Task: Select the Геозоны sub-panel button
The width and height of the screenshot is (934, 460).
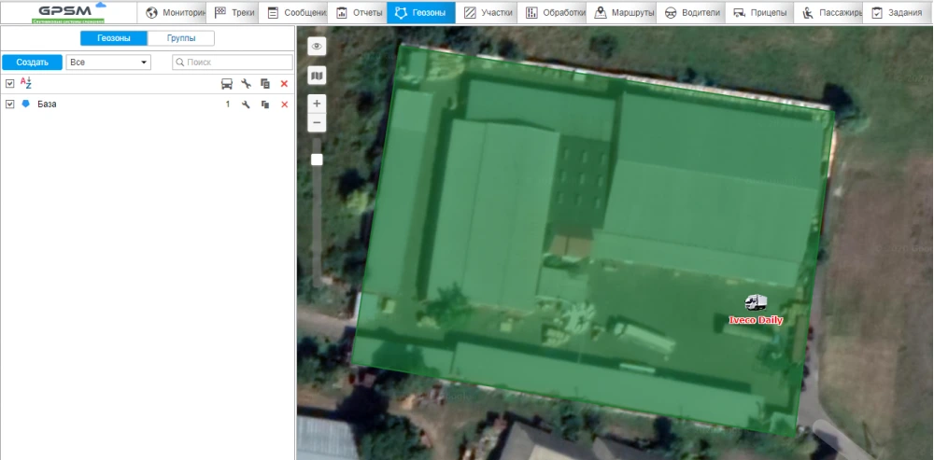Action: [114, 38]
